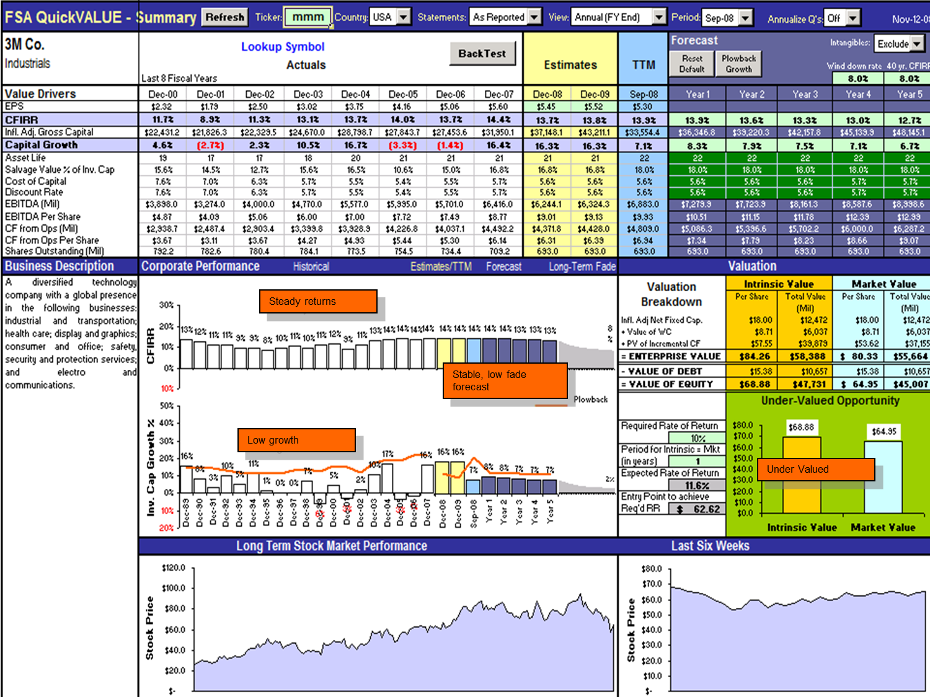The image size is (930, 697).
Task: Click the Capital Growth row label
Action: click(x=42, y=145)
